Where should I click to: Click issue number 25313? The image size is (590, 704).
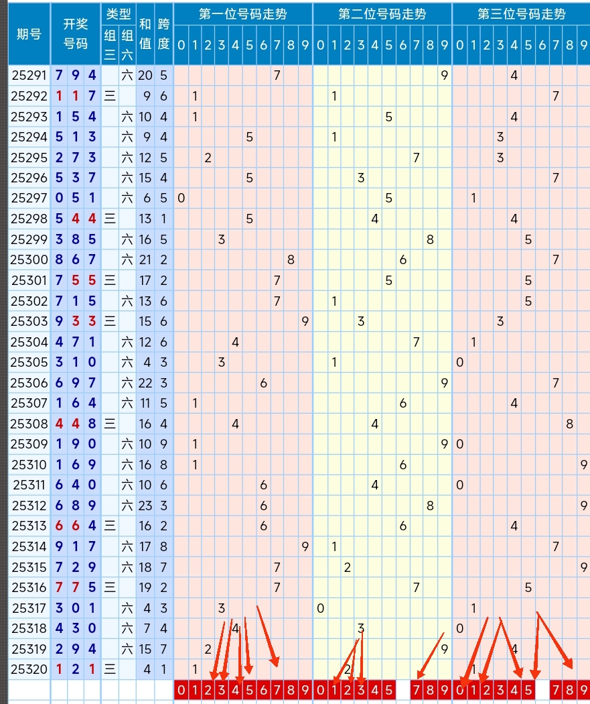[x=29, y=526]
